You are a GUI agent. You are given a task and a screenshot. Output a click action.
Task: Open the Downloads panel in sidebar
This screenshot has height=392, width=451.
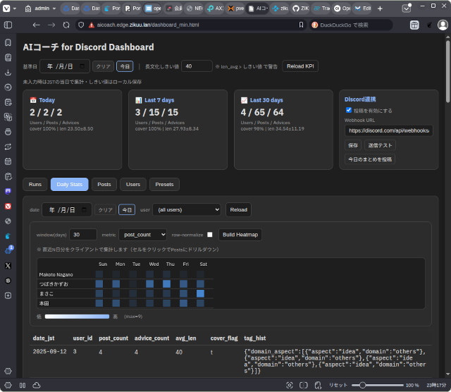point(8,72)
